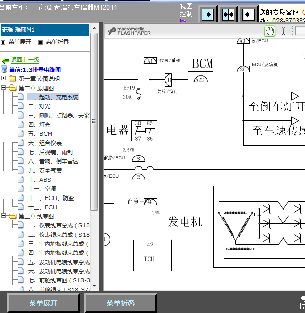The image size is (305, 313).
Task: Click the top 菜单折叠 text link
Action: (58, 42)
